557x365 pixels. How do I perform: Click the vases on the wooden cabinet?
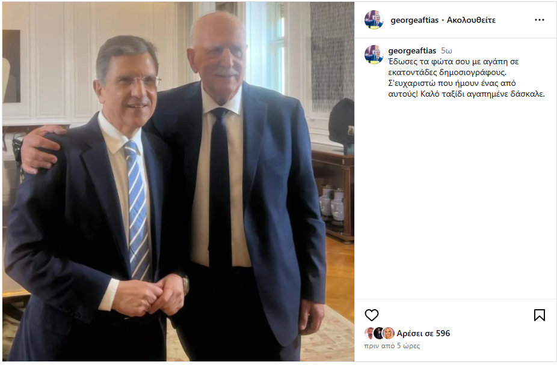[x=332, y=205]
